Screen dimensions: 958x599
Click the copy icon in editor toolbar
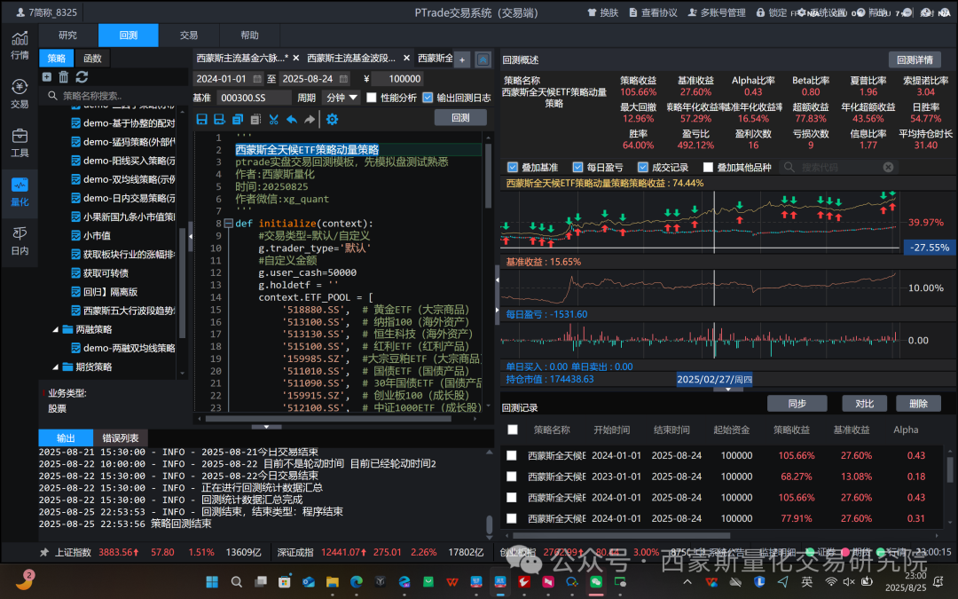tap(238, 119)
